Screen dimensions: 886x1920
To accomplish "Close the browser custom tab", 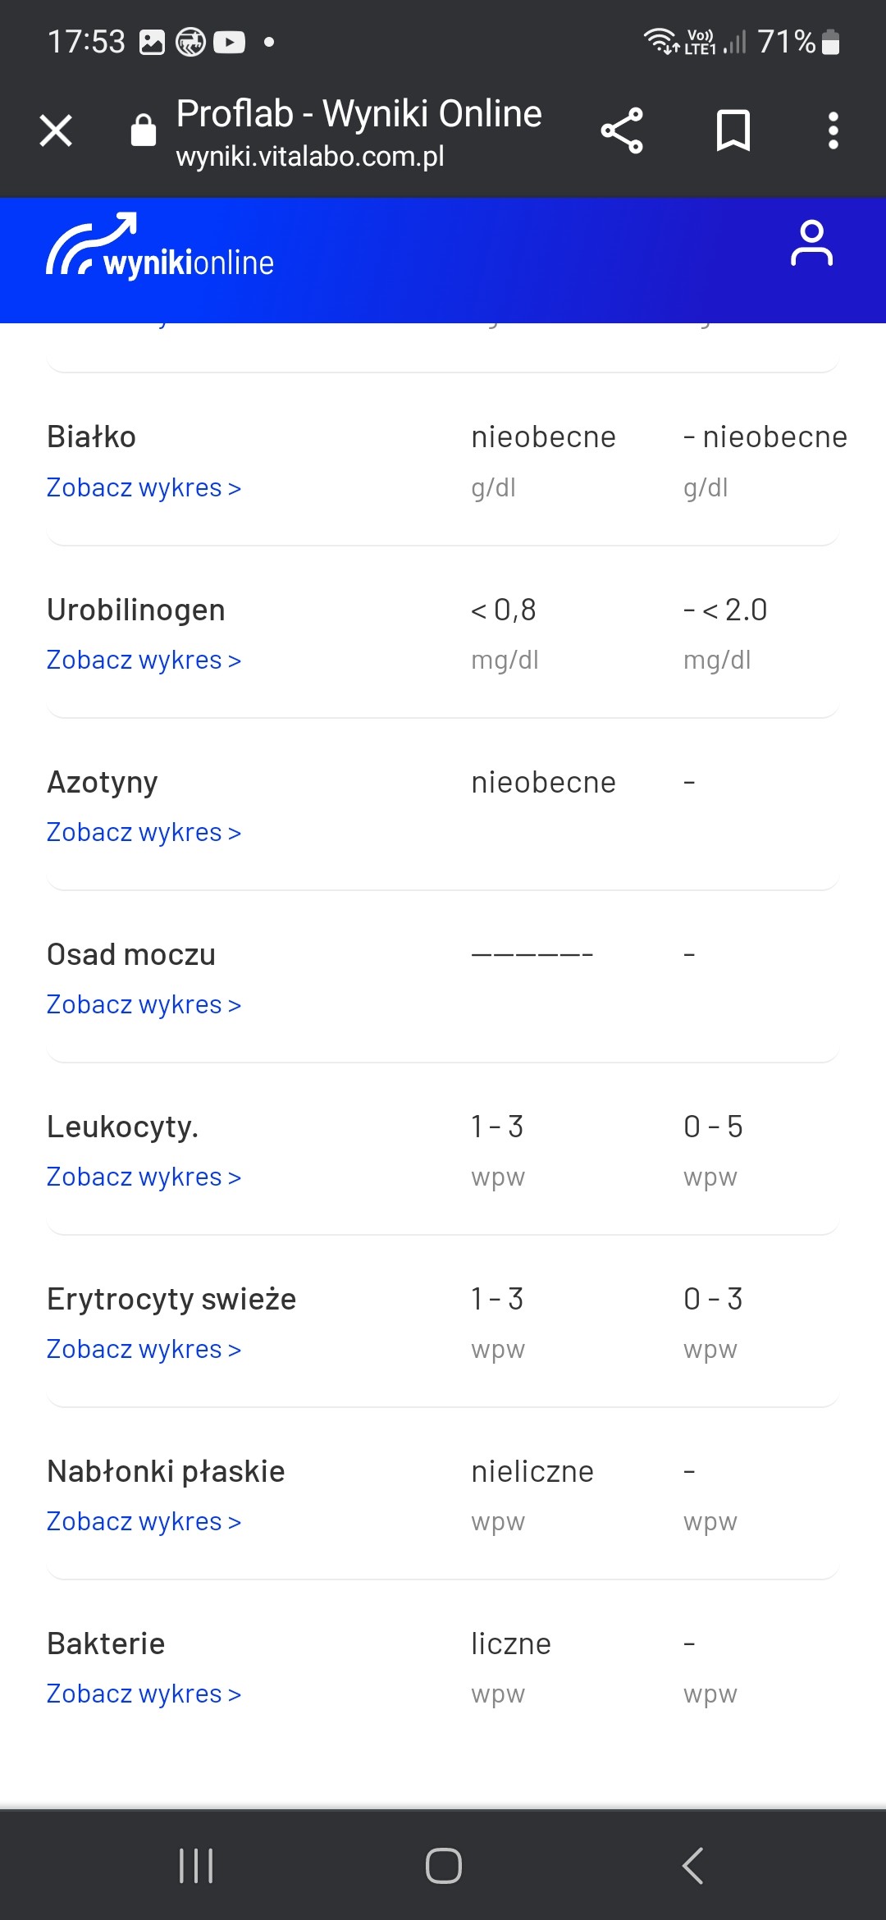I will [56, 130].
